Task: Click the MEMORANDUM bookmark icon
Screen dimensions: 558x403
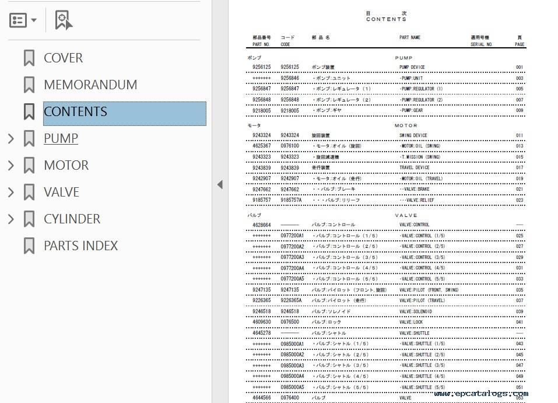Action: click(29, 85)
